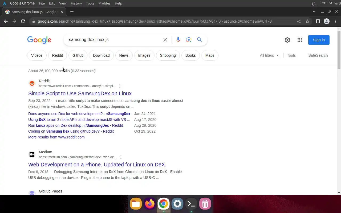Click the Sign in button
Viewport: 341px width, 213px height.
tap(319, 40)
